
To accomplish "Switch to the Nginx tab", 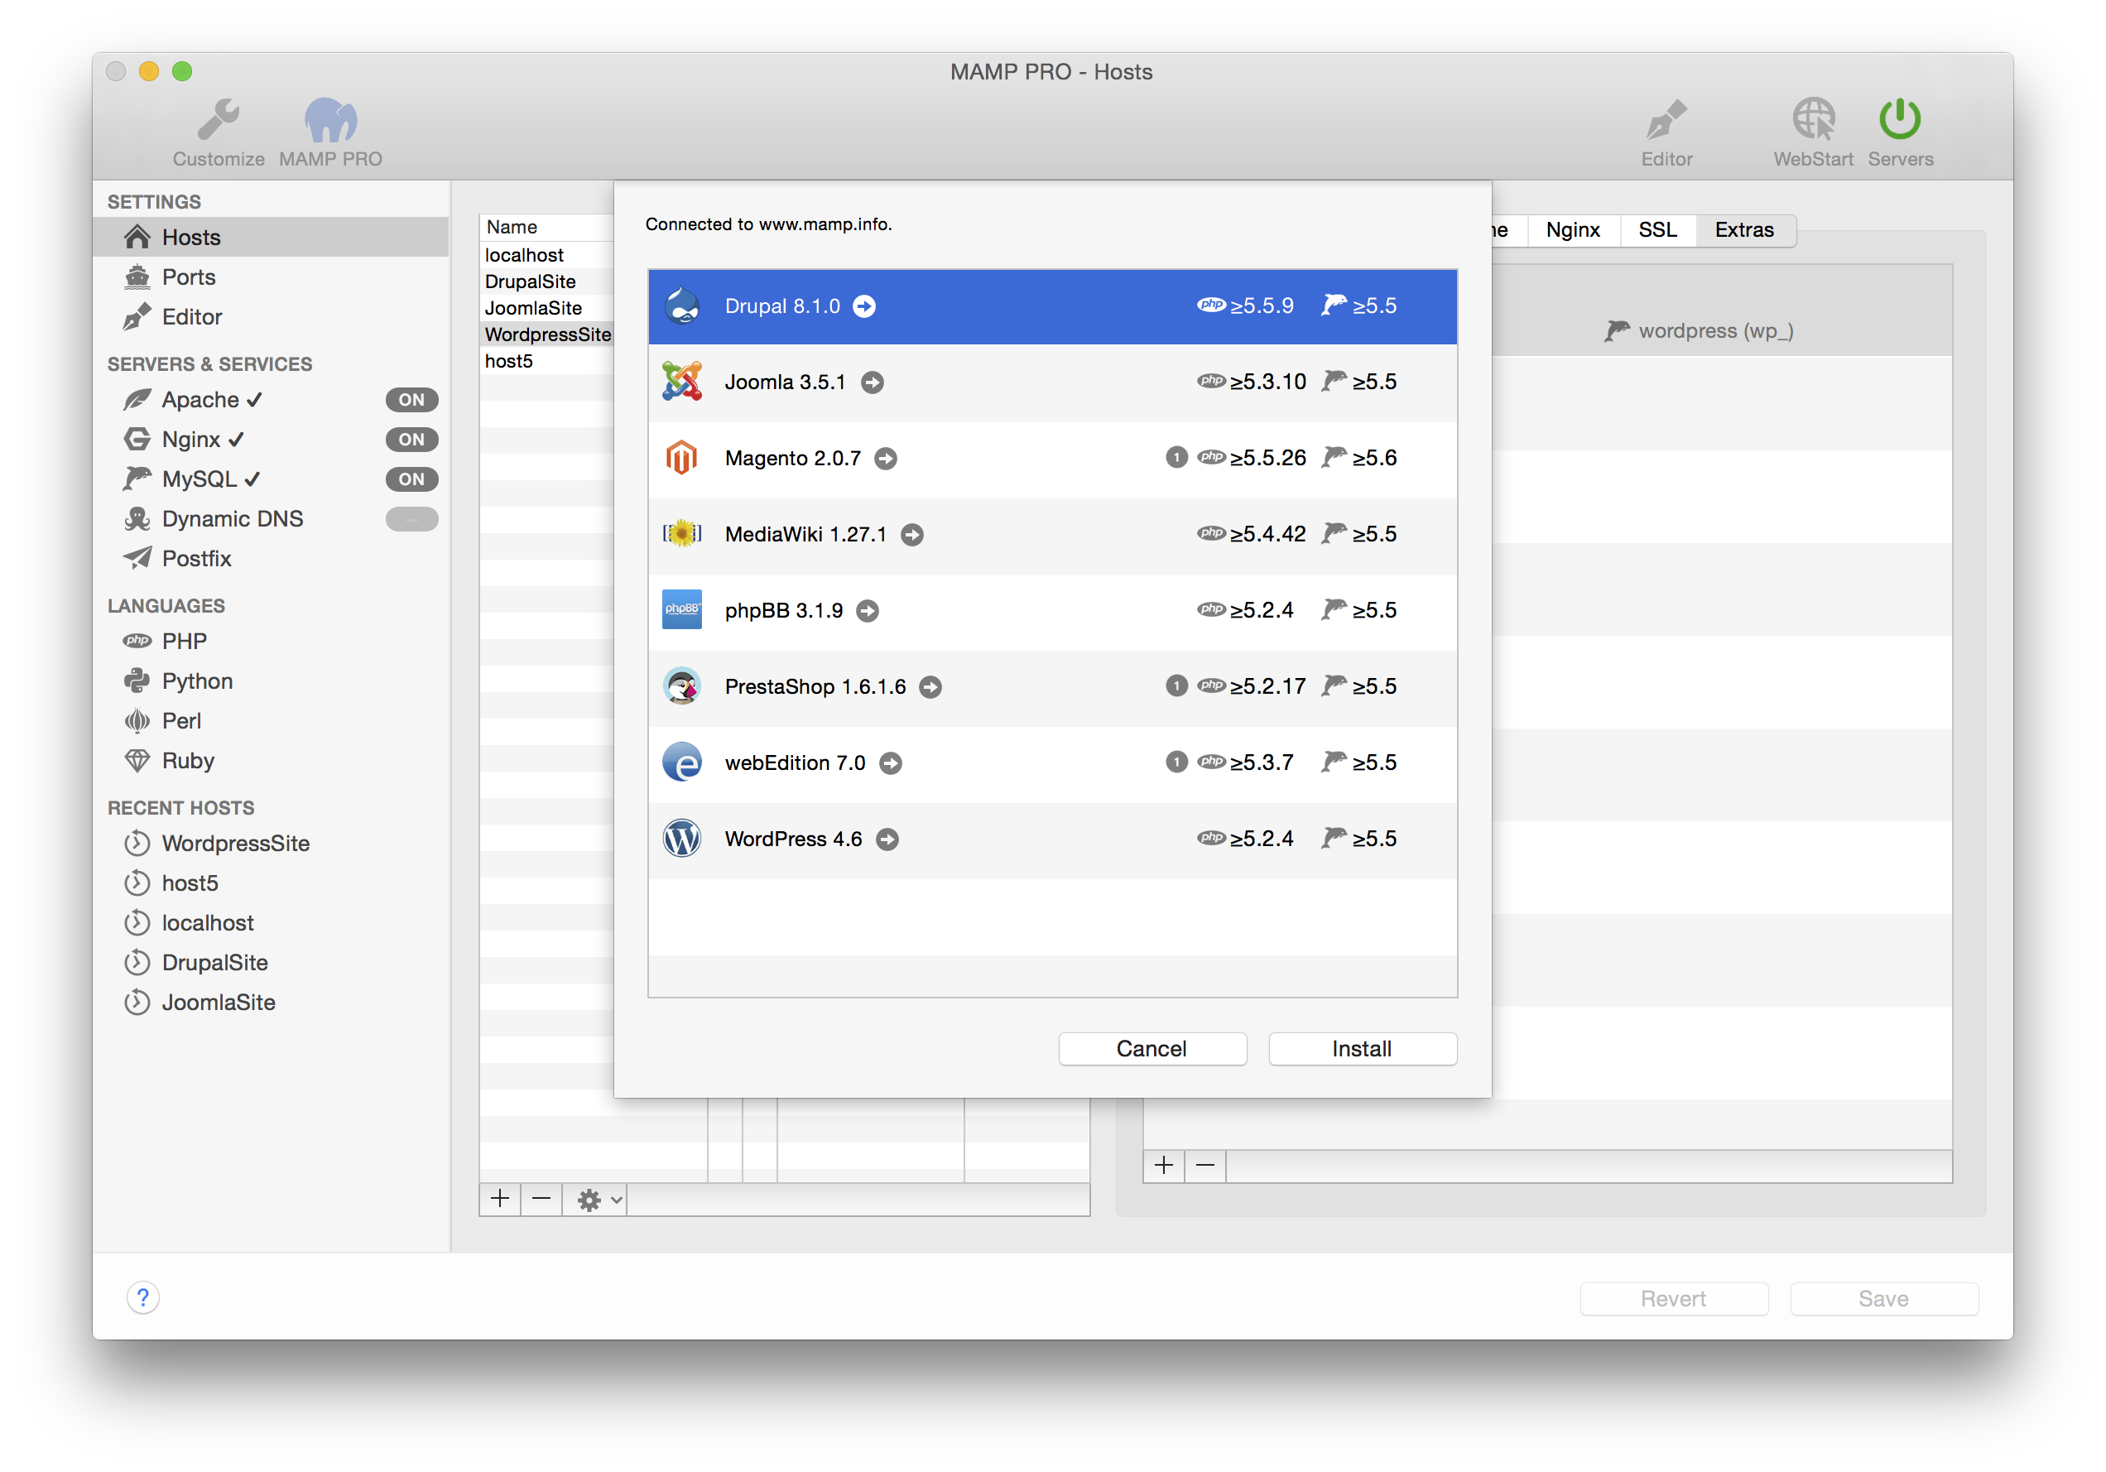I will tap(1572, 230).
